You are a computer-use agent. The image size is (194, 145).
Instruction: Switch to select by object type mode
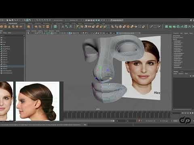pyautogui.click(x=27, y=20)
